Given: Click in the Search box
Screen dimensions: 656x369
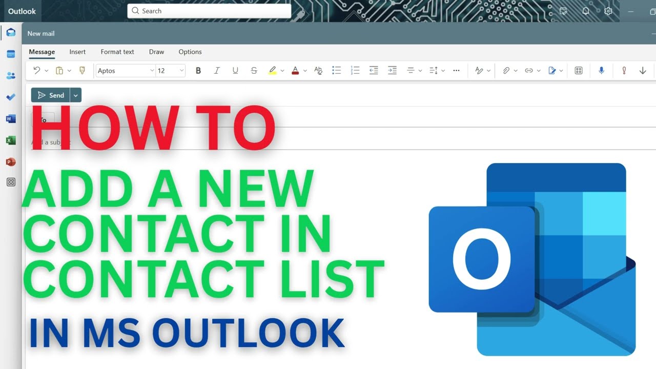Looking at the screenshot, I should (x=209, y=11).
